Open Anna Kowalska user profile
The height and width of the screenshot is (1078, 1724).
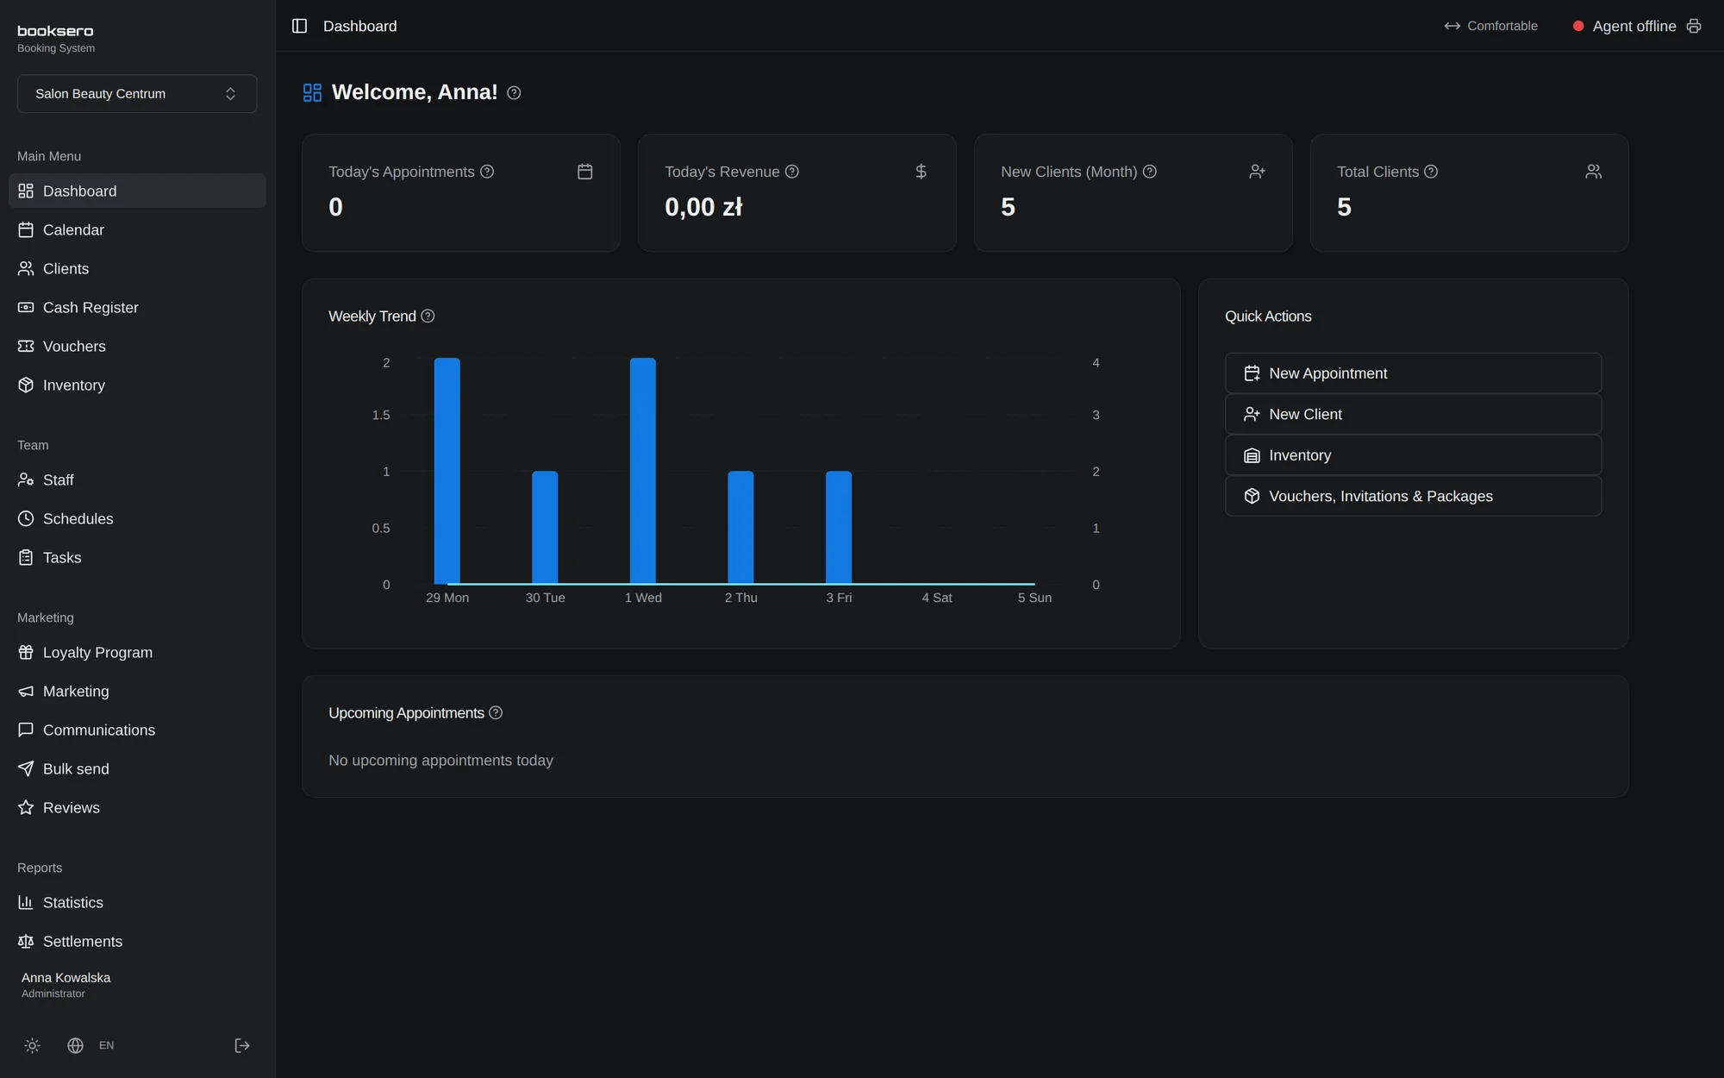tap(66, 985)
